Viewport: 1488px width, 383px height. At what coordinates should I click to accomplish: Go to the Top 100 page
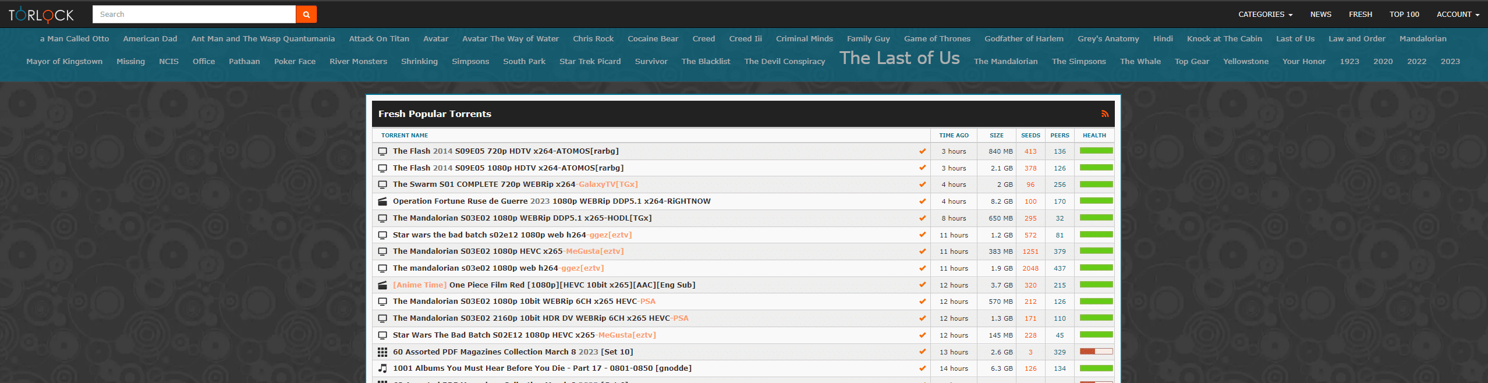[x=1404, y=15]
